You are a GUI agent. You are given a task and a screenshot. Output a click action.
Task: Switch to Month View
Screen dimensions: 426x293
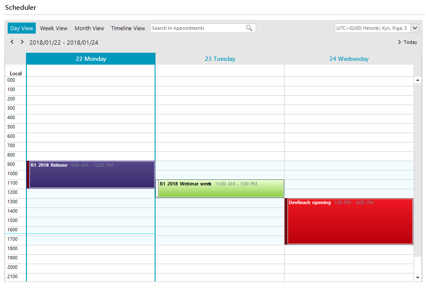89,28
